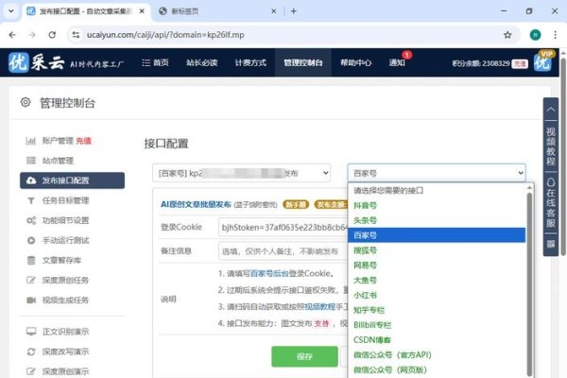567x378 pixels.
Task: Select 知乎专栏 from the interface list
Action: 437,310
